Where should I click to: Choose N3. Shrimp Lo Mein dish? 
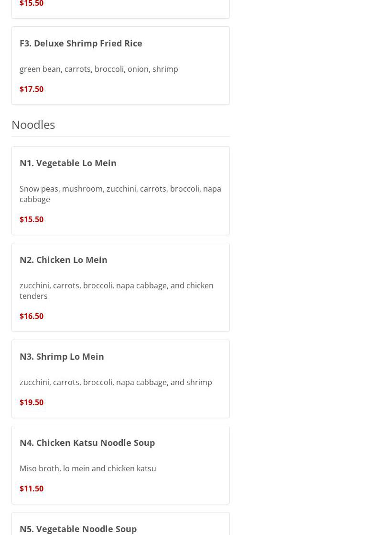click(x=62, y=356)
